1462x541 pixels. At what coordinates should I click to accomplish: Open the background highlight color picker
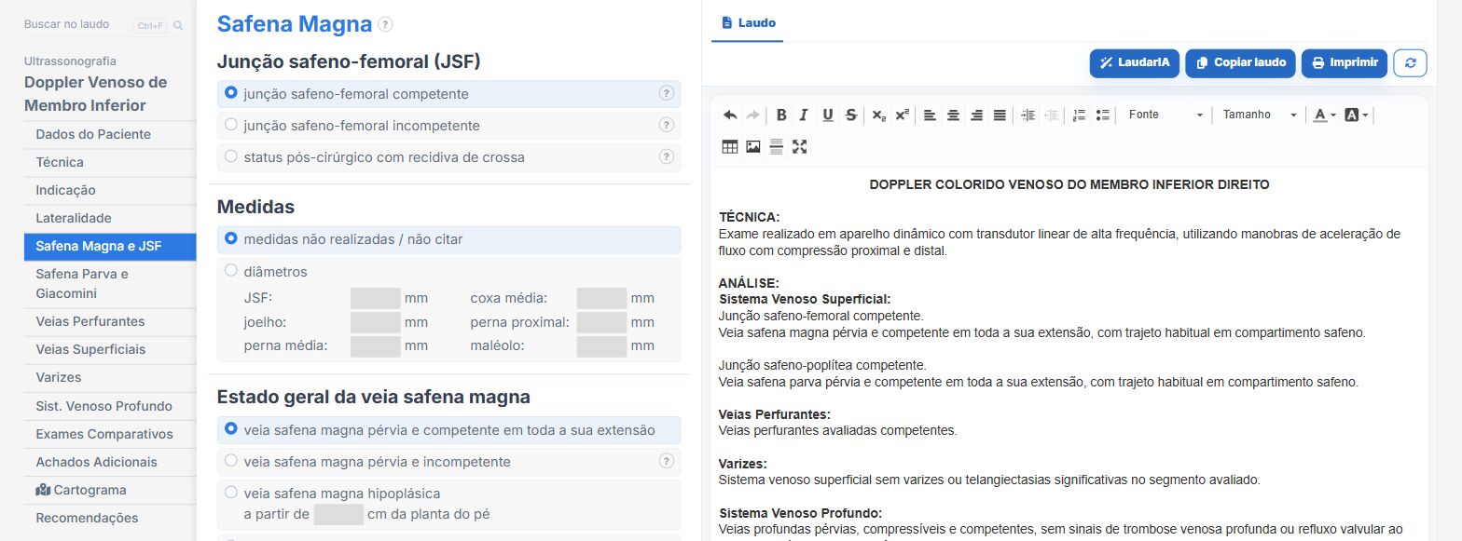point(1357,115)
